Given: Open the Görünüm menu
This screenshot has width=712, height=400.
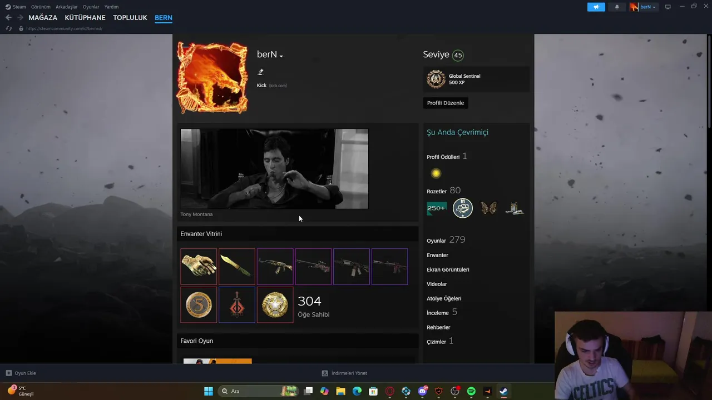Looking at the screenshot, I should click(x=41, y=7).
